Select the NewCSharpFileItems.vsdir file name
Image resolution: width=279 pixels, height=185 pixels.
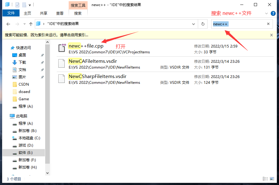pos(97,76)
